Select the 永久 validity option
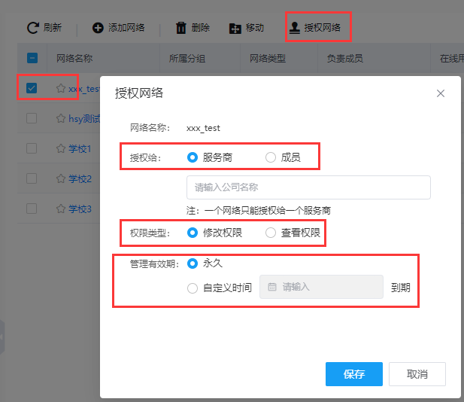This screenshot has width=464, height=402. coord(193,263)
